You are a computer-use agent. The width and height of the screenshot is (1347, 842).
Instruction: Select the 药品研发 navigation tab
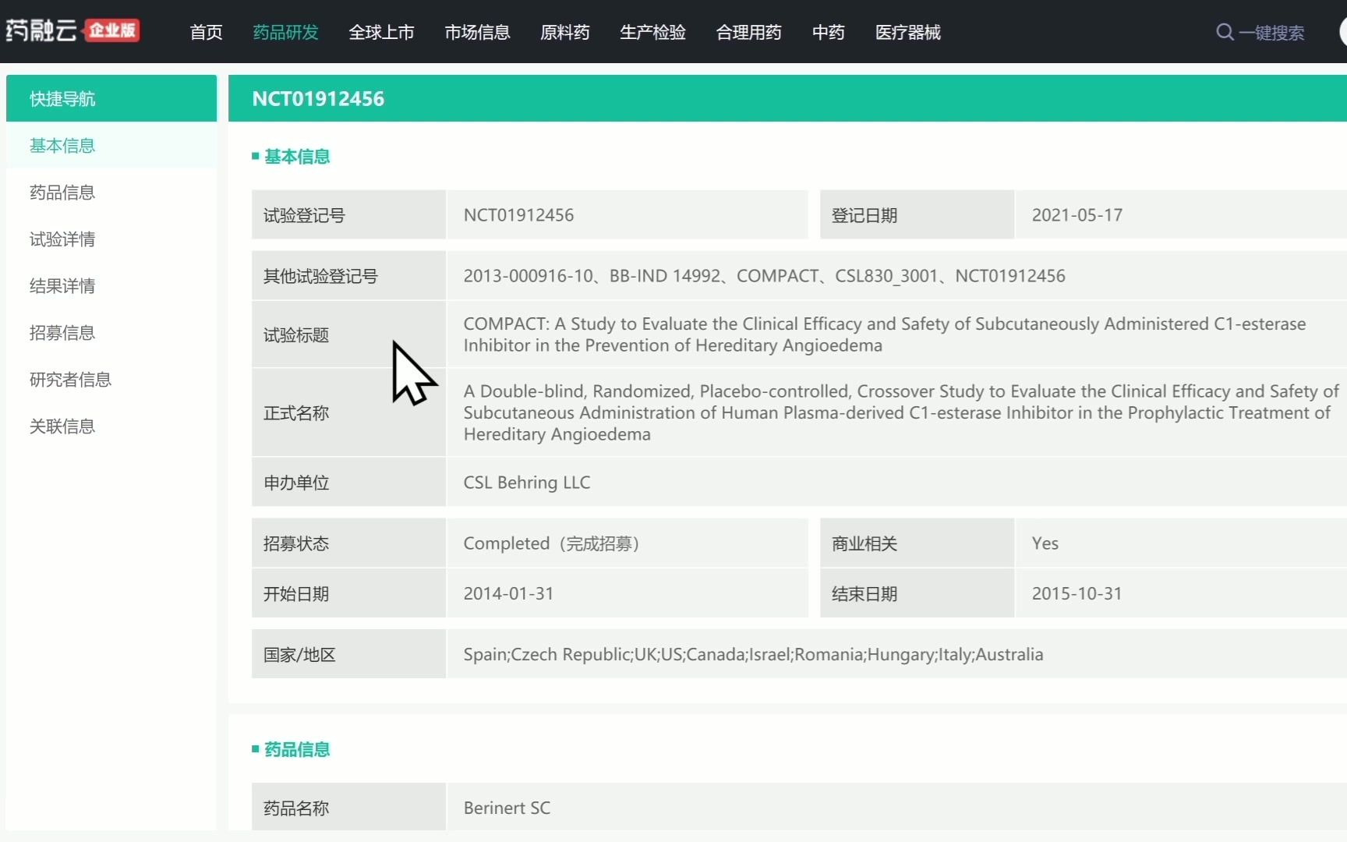click(285, 32)
